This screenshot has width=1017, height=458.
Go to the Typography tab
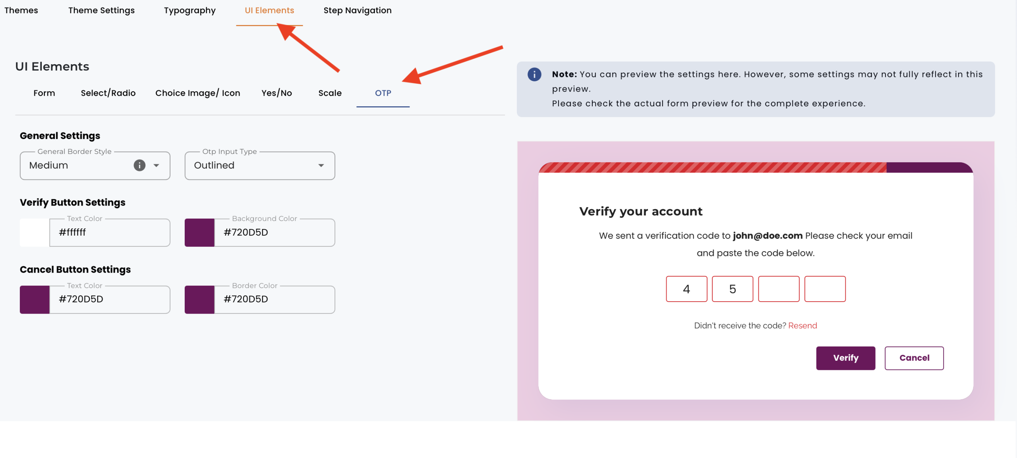coord(189,10)
